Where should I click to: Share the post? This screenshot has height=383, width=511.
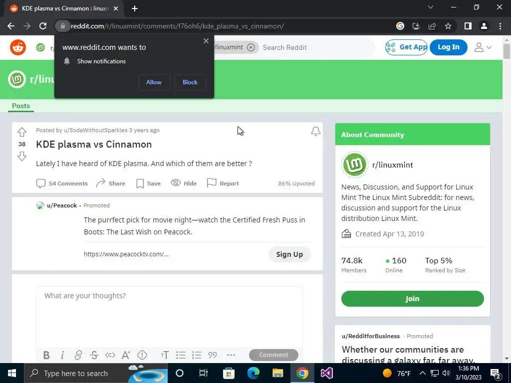pyautogui.click(x=110, y=184)
